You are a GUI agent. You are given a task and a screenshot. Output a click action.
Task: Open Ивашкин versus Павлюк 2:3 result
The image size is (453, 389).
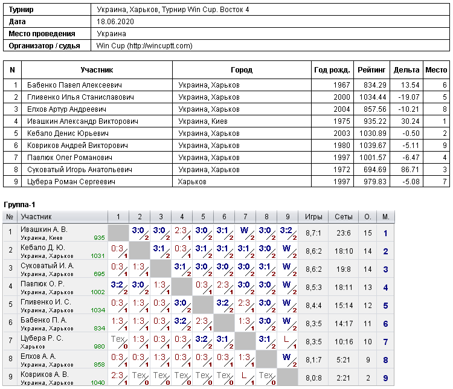pos(182,233)
